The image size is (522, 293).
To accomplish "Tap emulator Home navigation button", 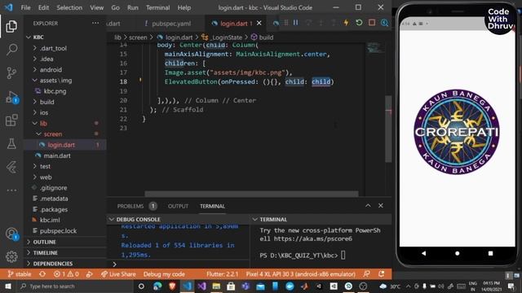I will click(x=457, y=253).
